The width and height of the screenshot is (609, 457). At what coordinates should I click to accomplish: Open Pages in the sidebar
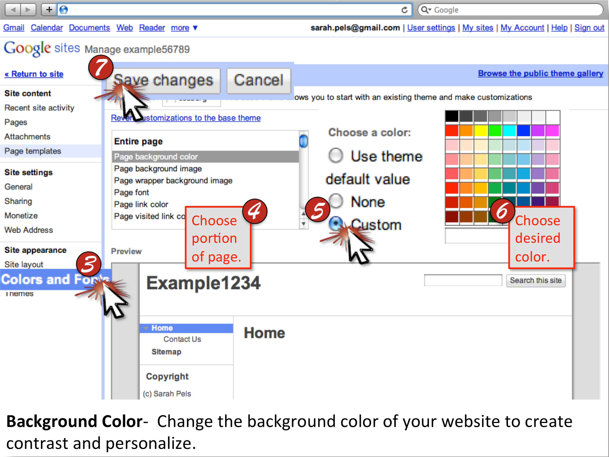16,122
